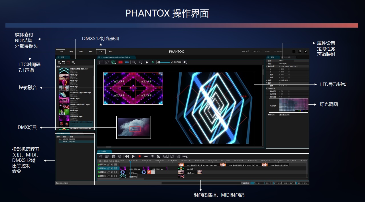
Task: Mute layer 02 with its speaker icon
Action: tap(112, 172)
